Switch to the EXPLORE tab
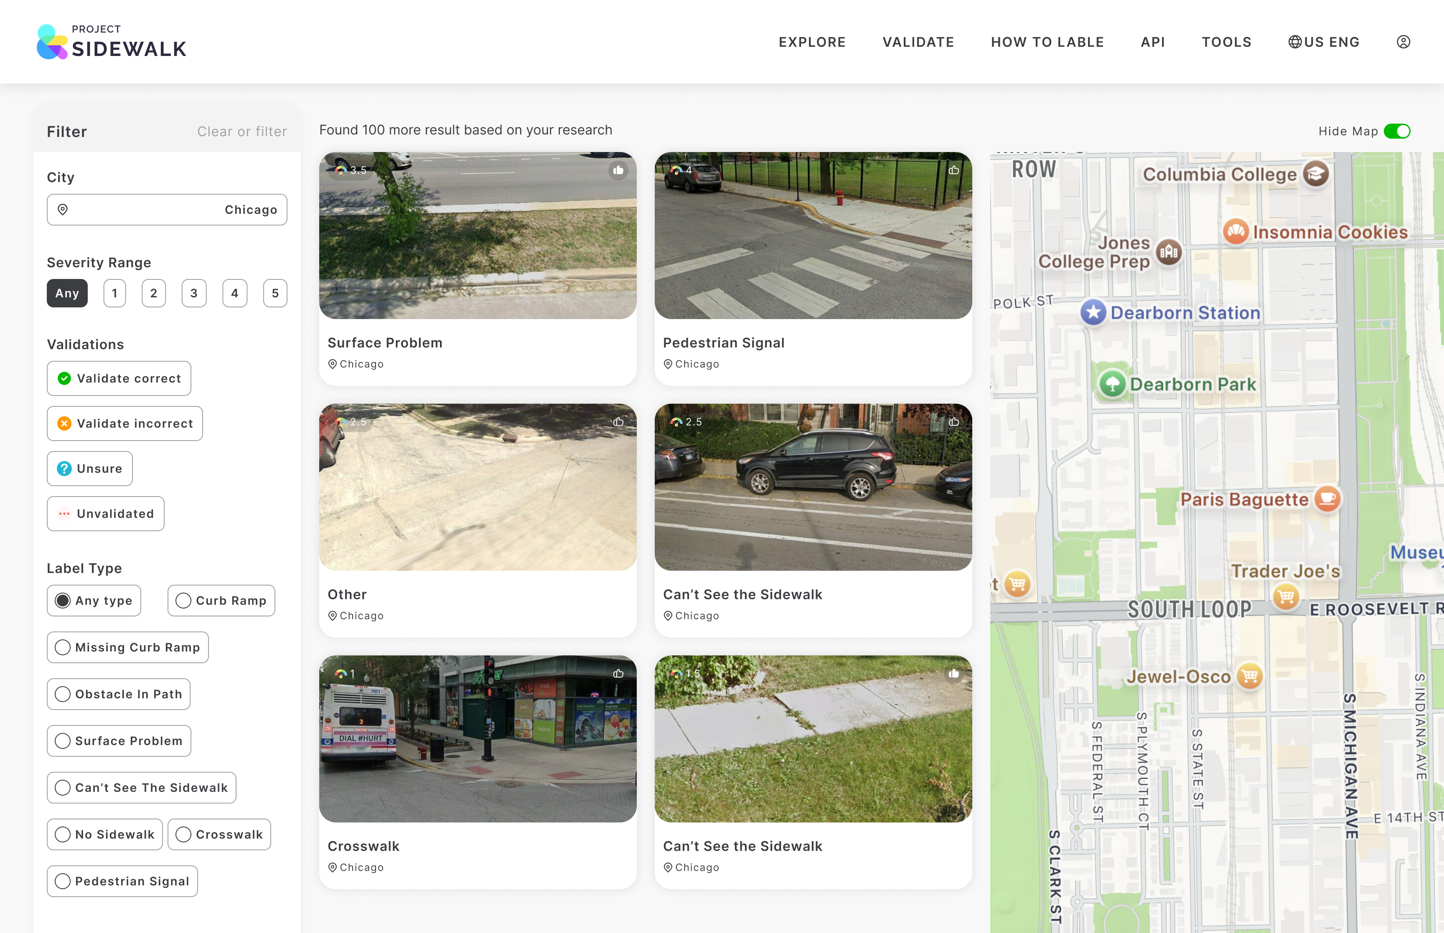The image size is (1444, 933). 812,42
